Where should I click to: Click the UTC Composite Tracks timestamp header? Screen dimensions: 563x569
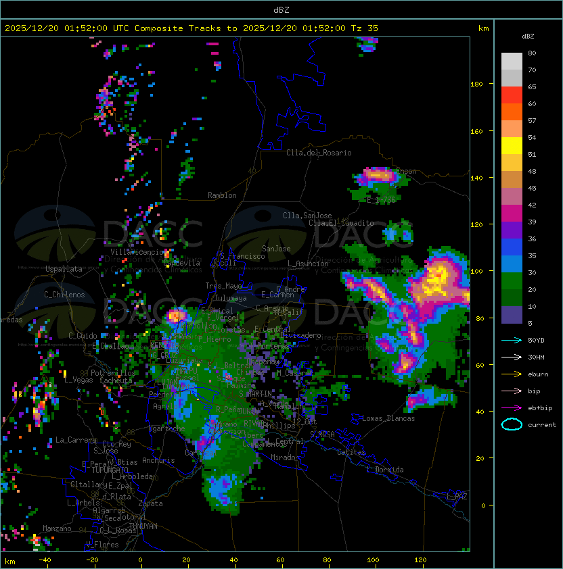coord(192,28)
